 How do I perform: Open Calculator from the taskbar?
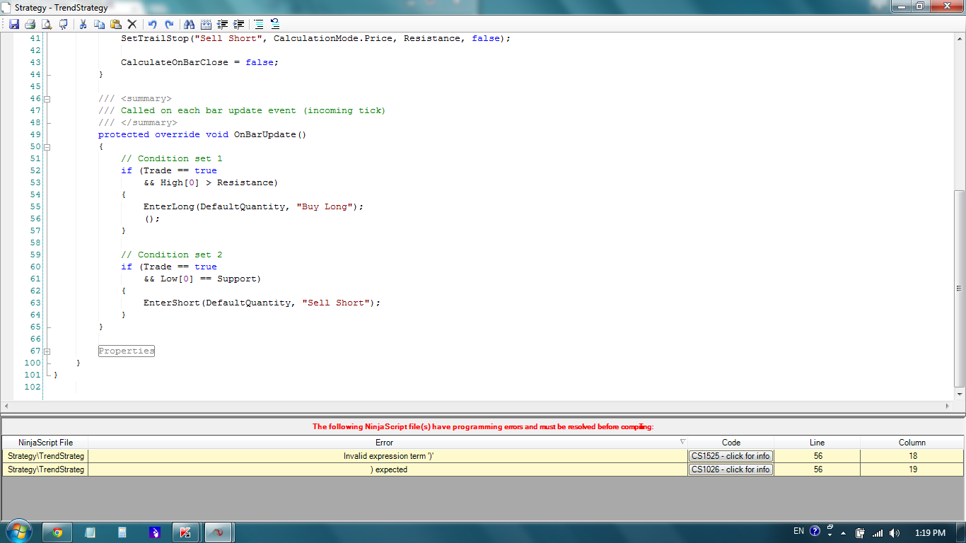(122, 532)
